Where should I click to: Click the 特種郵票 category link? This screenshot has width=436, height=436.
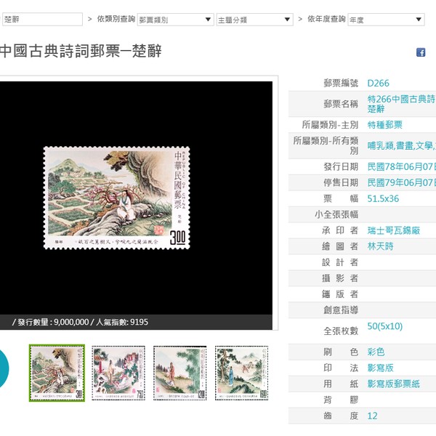(x=385, y=125)
